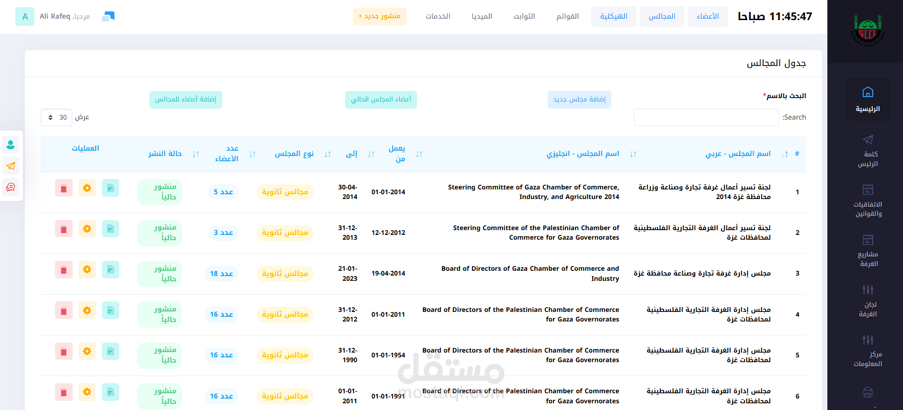Image resolution: width=903 pixels, height=410 pixels.
Task: Open the document icon for council row 6
Action: [111, 392]
